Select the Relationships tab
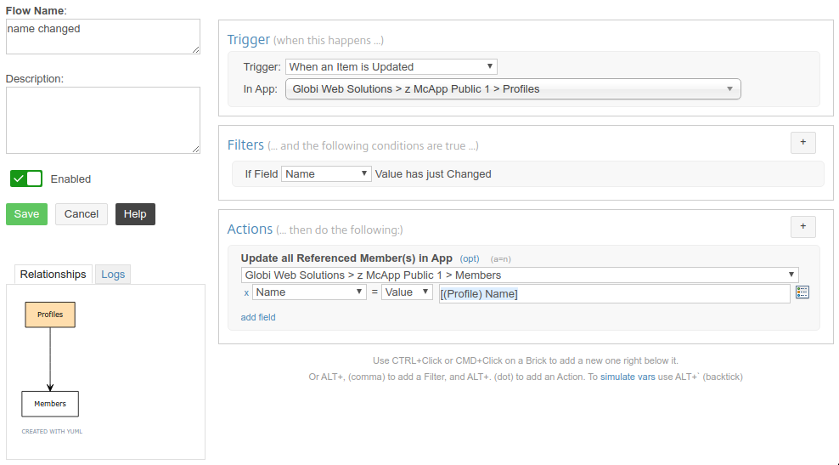The width and height of the screenshot is (839, 465). (53, 275)
